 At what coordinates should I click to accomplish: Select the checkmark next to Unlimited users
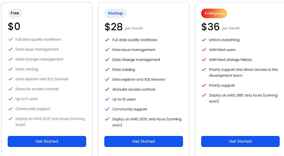[204, 50]
